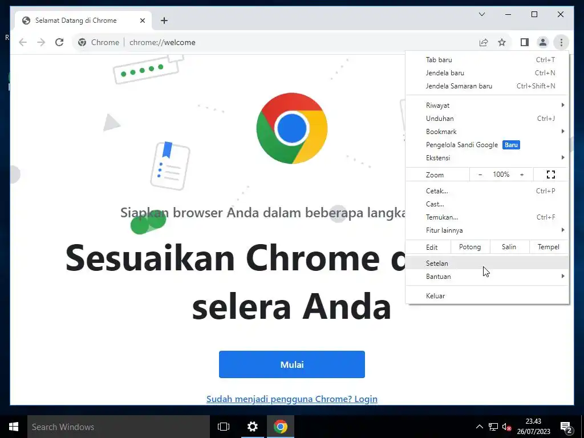Click the Chrome site info chip in address bar
This screenshot has height=438, width=584.
coord(99,42)
